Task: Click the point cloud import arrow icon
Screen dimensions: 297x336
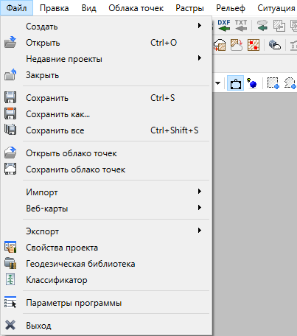Action: point(262,26)
